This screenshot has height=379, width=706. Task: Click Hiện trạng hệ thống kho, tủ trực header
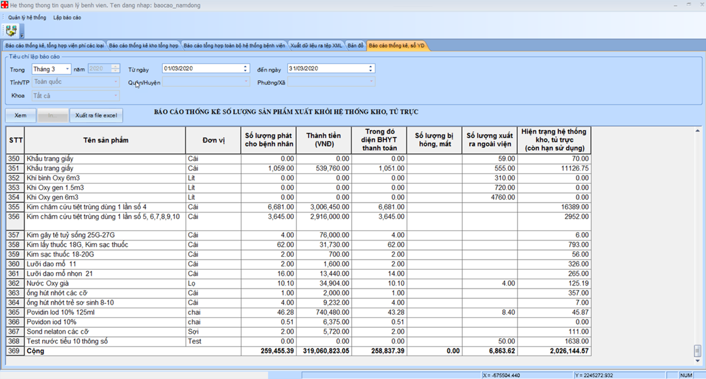click(x=554, y=140)
